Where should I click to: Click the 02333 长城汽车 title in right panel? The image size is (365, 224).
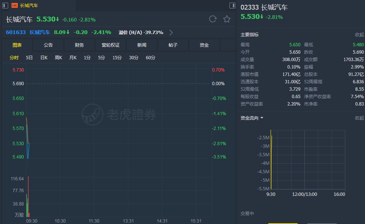(264, 7)
